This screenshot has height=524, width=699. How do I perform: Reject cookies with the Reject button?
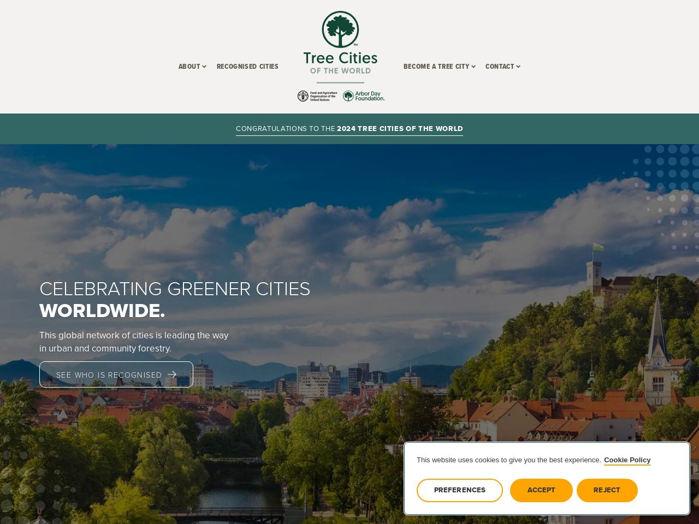click(x=607, y=490)
